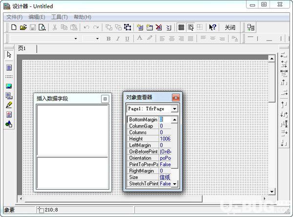Image resolution: width=293 pixels, height=217 pixels.
Task: Select the text rectangle object tool
Action: [9, 67]
